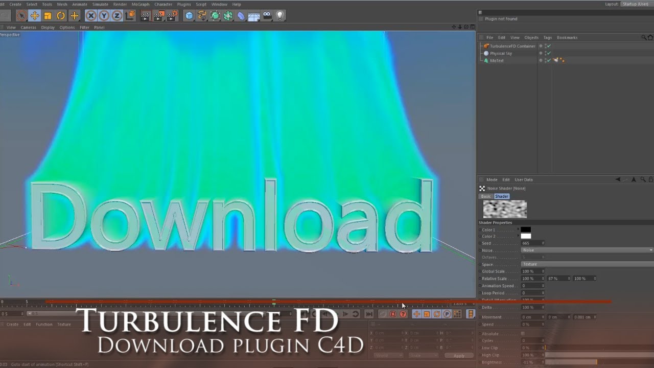Viewport: 654px width, 368px height.
Task: Open the blue deformer objects icon
Action: point(241,16)
